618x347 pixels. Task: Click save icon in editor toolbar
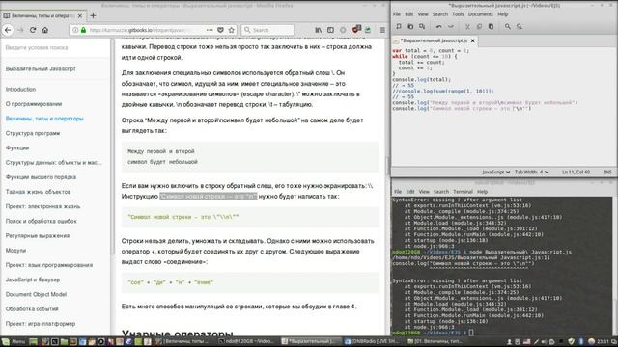click(x=422, y=26)
